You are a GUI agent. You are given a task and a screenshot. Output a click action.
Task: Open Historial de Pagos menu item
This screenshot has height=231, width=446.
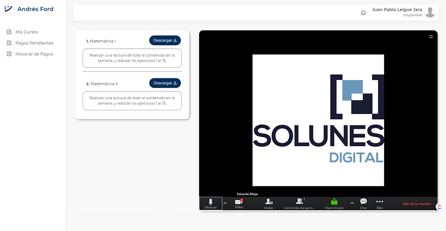[34, 54]
